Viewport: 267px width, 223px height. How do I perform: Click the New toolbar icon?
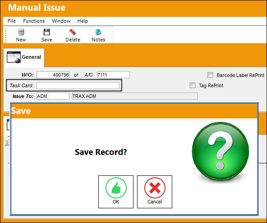(21, 32)
